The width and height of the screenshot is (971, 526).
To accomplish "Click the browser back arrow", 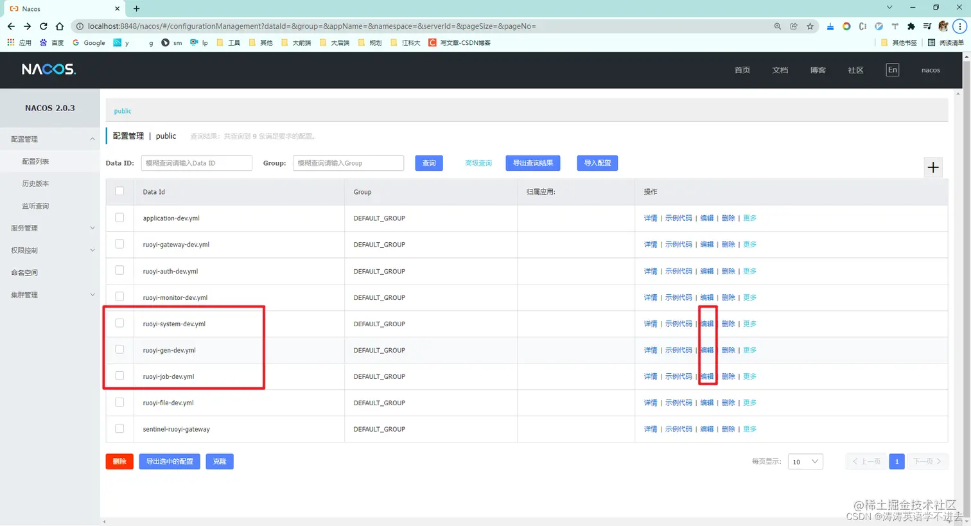I will click(x=11, y=26).
